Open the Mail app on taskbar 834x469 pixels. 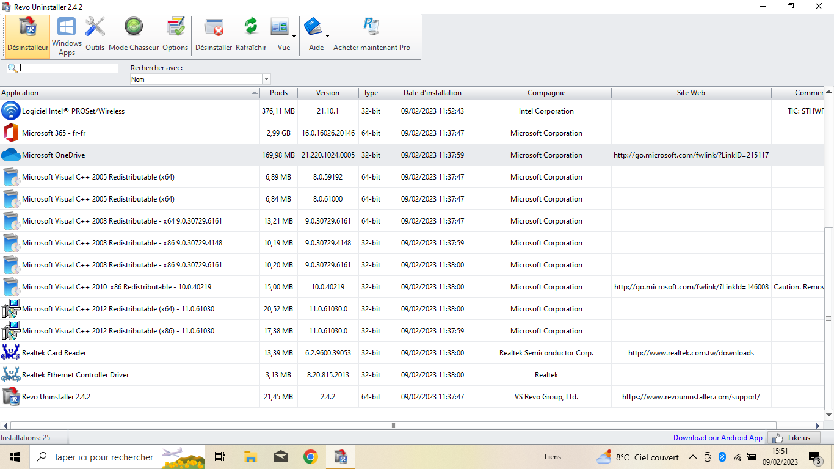pos(280,457)
